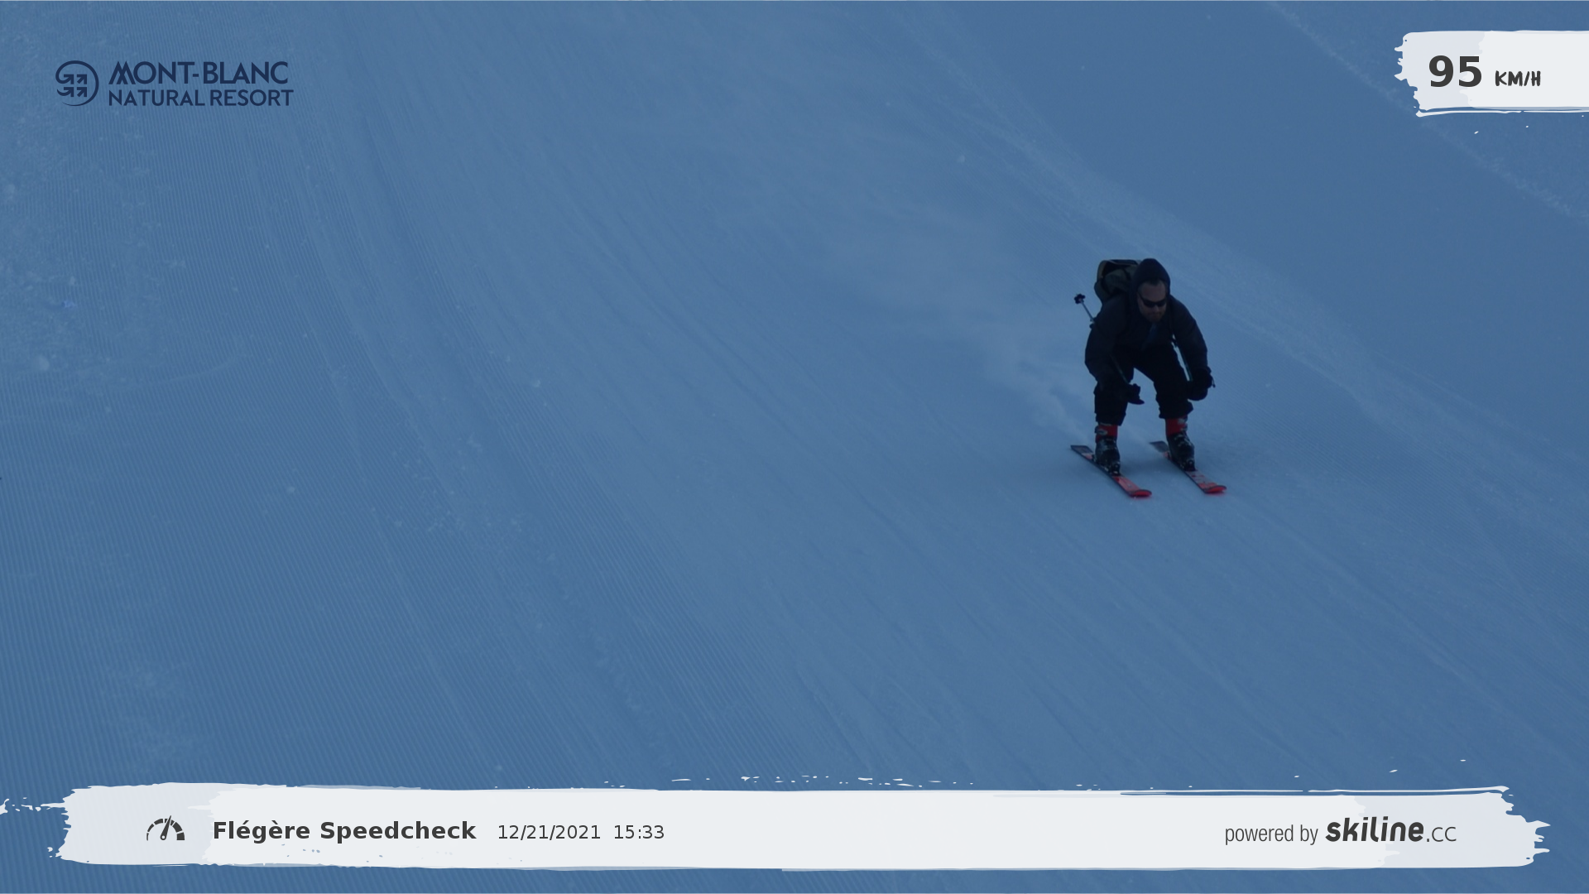Click the KM/H unit label
1589x894 pixels.
coord(1517,79)
